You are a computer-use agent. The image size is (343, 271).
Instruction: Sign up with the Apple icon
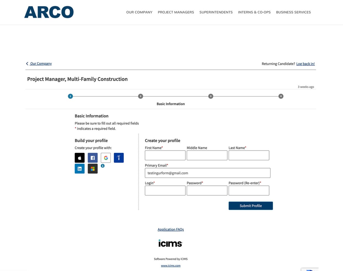tap(80, 158)
